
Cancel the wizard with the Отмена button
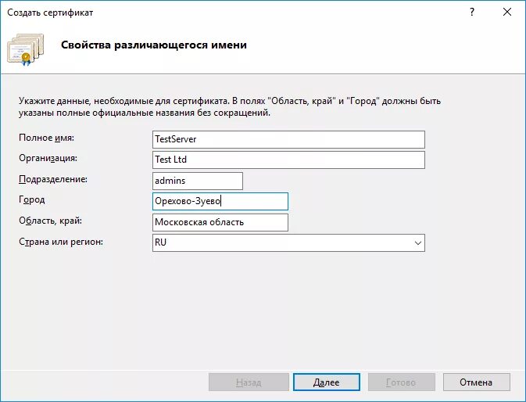pos(476,382)
